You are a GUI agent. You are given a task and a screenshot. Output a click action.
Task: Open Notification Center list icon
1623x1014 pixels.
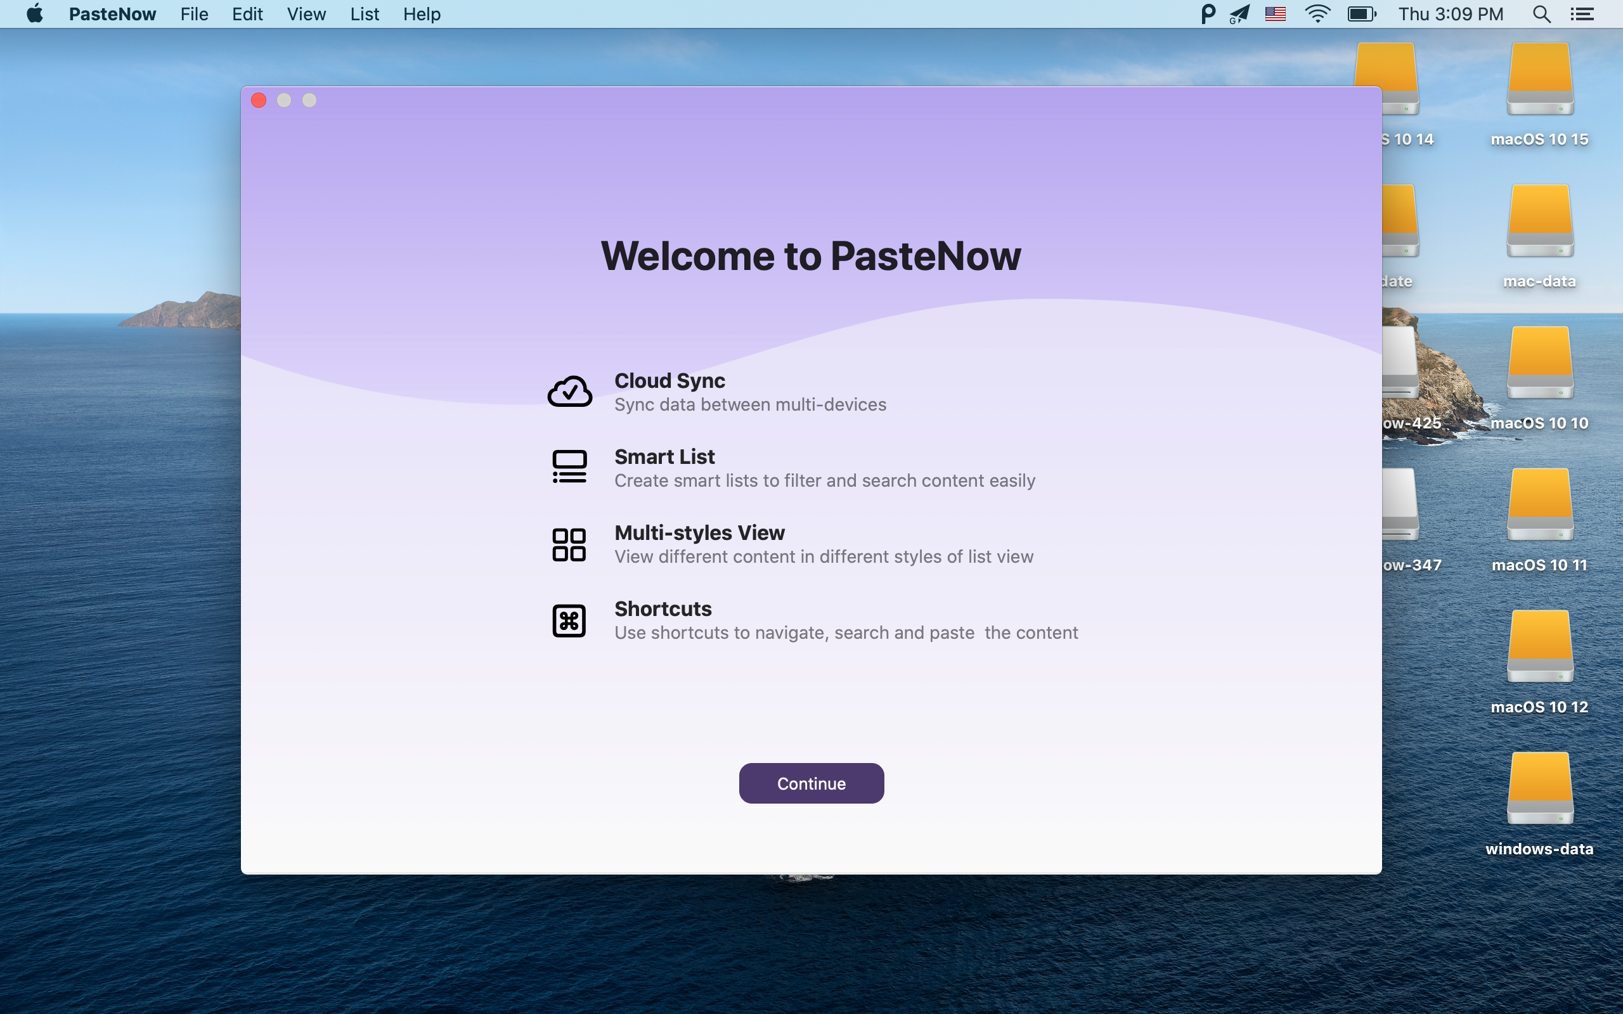tap(1581, 13)
